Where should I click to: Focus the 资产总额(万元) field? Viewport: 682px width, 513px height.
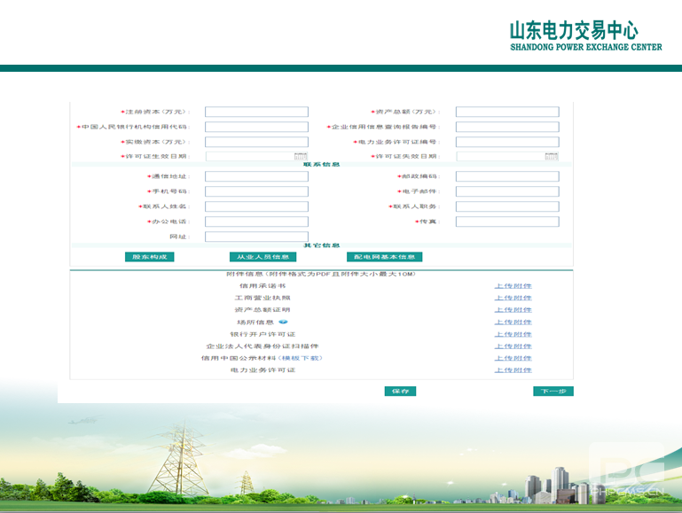coord(507,112)
